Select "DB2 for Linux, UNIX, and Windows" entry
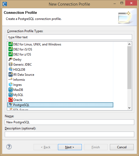 point(37,44)
